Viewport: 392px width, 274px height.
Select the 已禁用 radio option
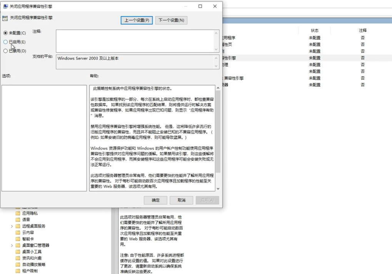(x=5, y=51)
